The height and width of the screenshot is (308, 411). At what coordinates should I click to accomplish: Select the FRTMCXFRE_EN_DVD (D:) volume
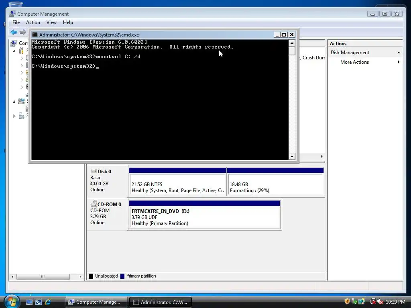pos(204,215)
